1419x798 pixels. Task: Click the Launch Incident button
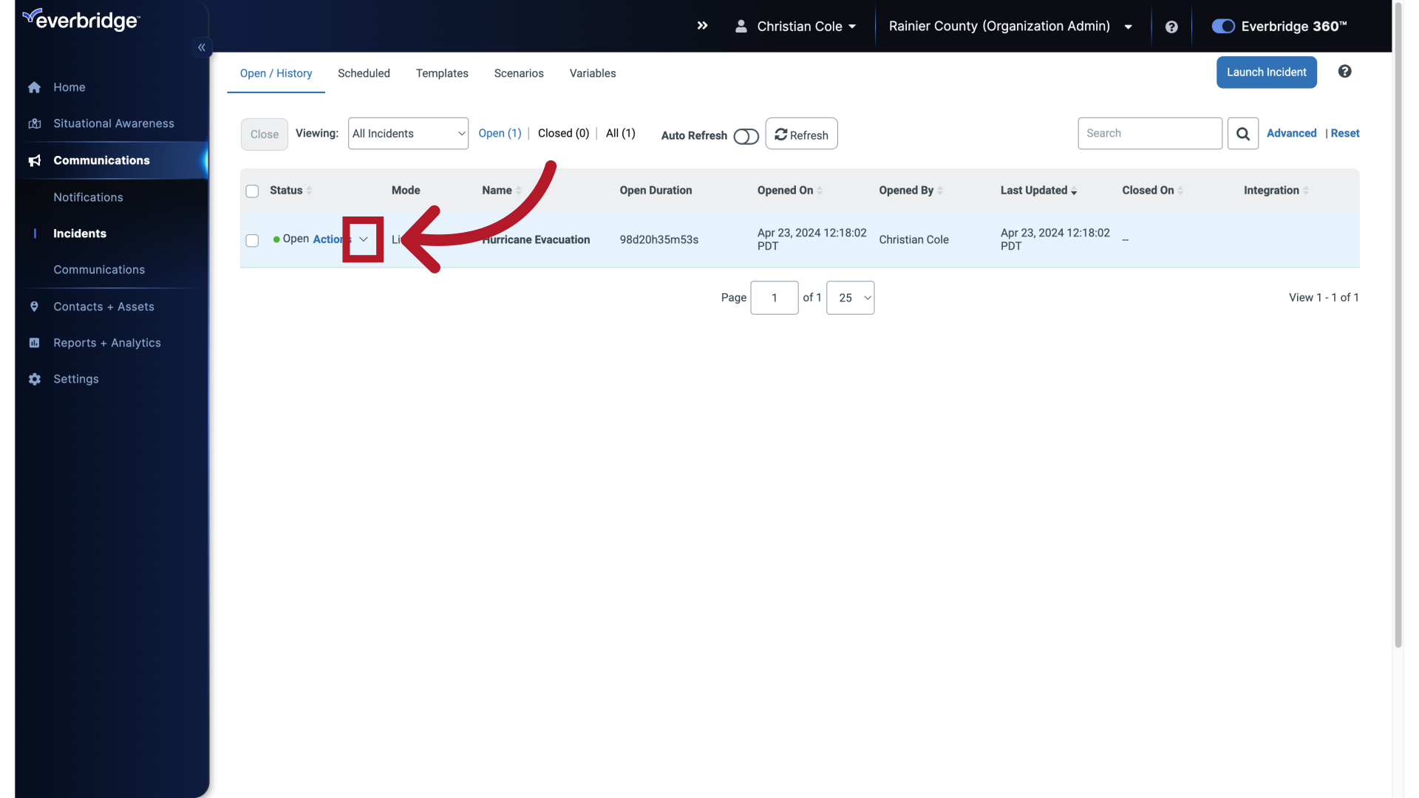click(1266, 72)
